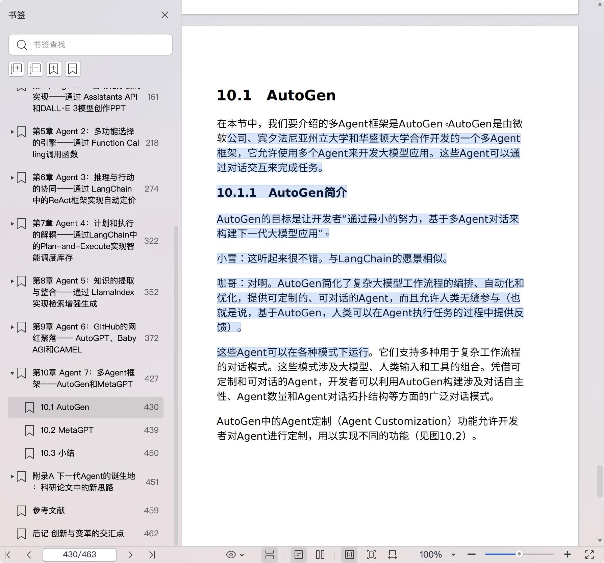Rotate page icon in status bar
This screenshot has height=563, width=604.
(393, 555)
